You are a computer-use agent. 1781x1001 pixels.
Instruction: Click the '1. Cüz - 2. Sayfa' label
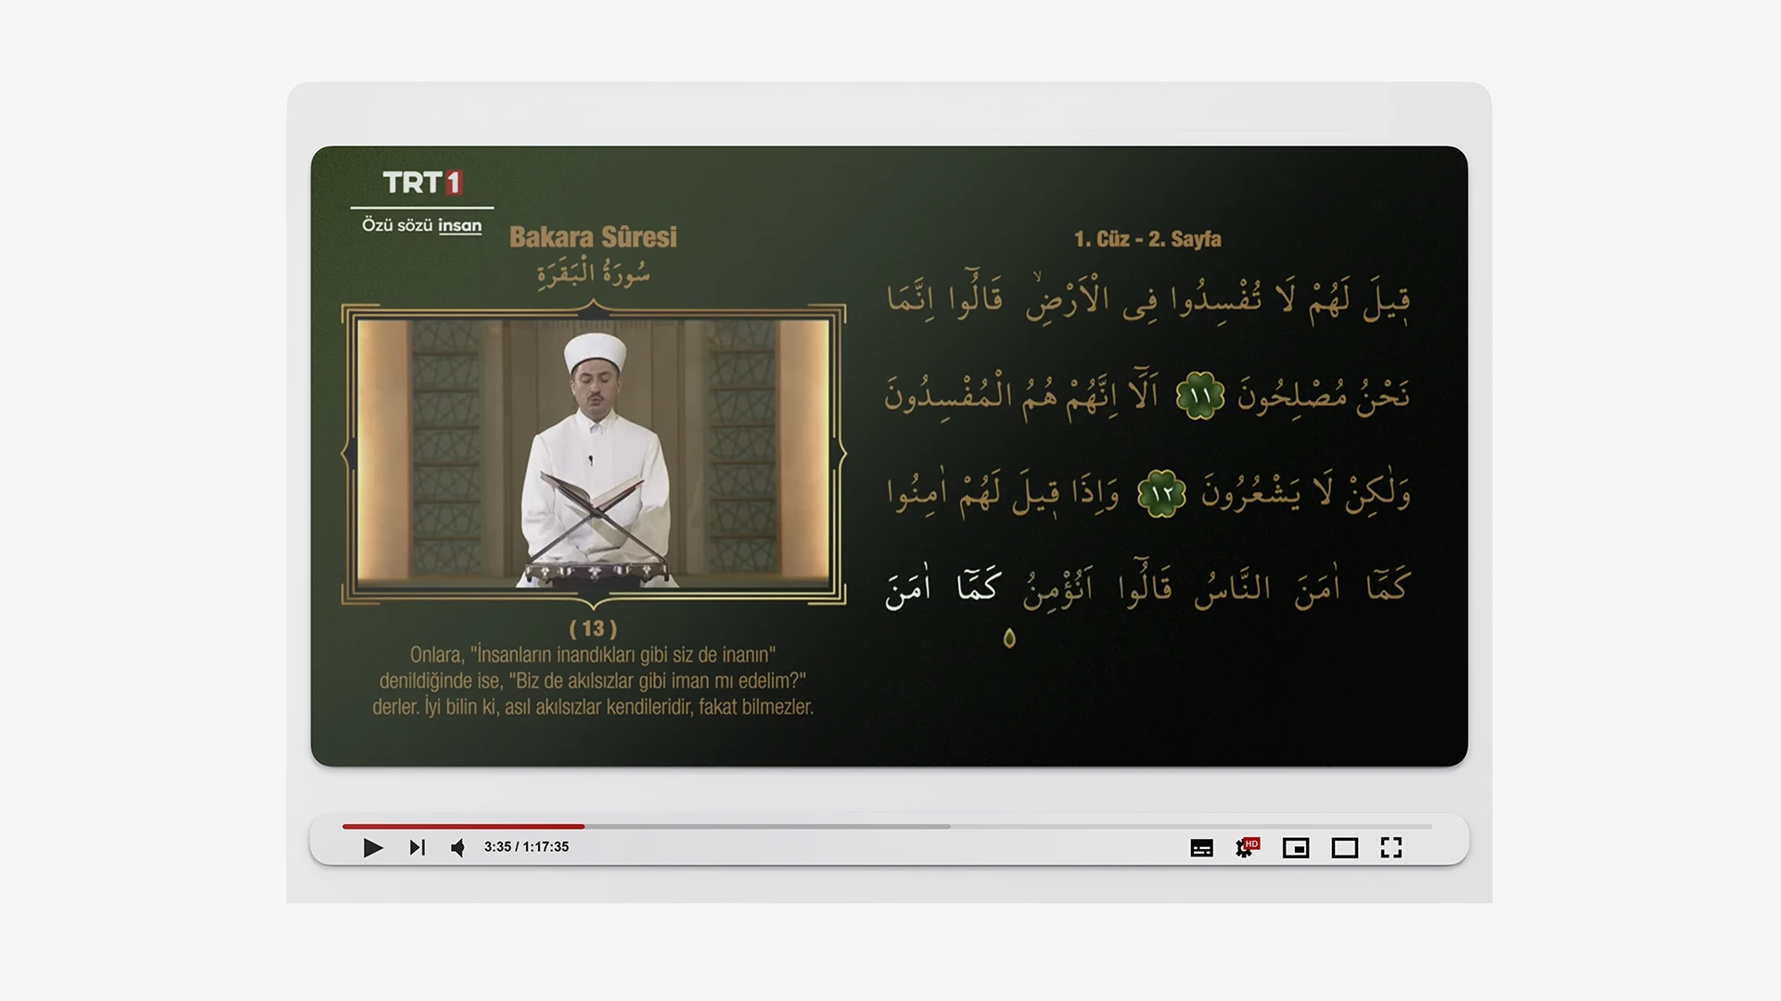(x=1147, y=239)
